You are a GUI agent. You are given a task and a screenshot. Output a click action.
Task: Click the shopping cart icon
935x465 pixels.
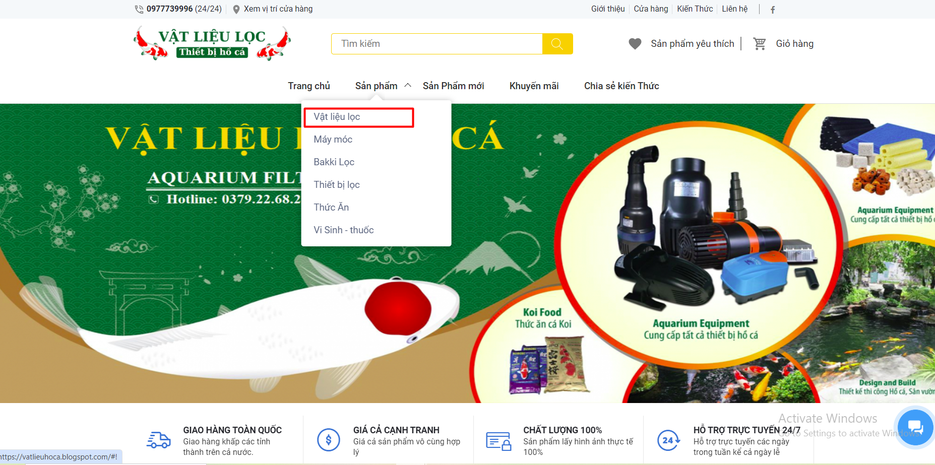[x=760, y=44]
